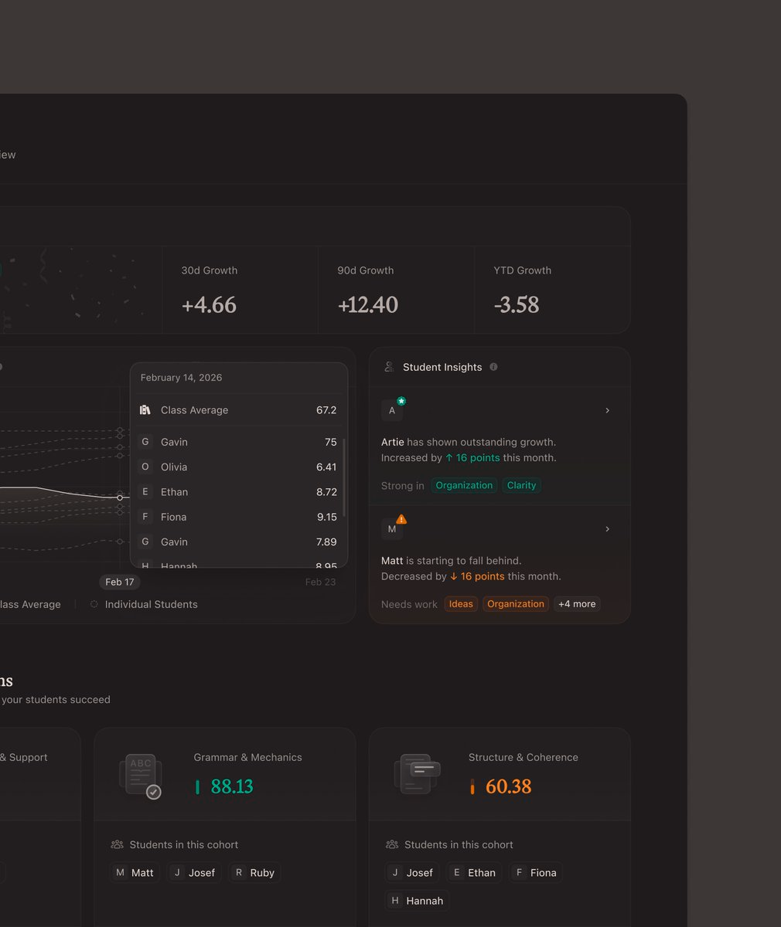Click the tooltip list scrollbar
This screenshot has height=927, width=781.
(x=344, y=477)
